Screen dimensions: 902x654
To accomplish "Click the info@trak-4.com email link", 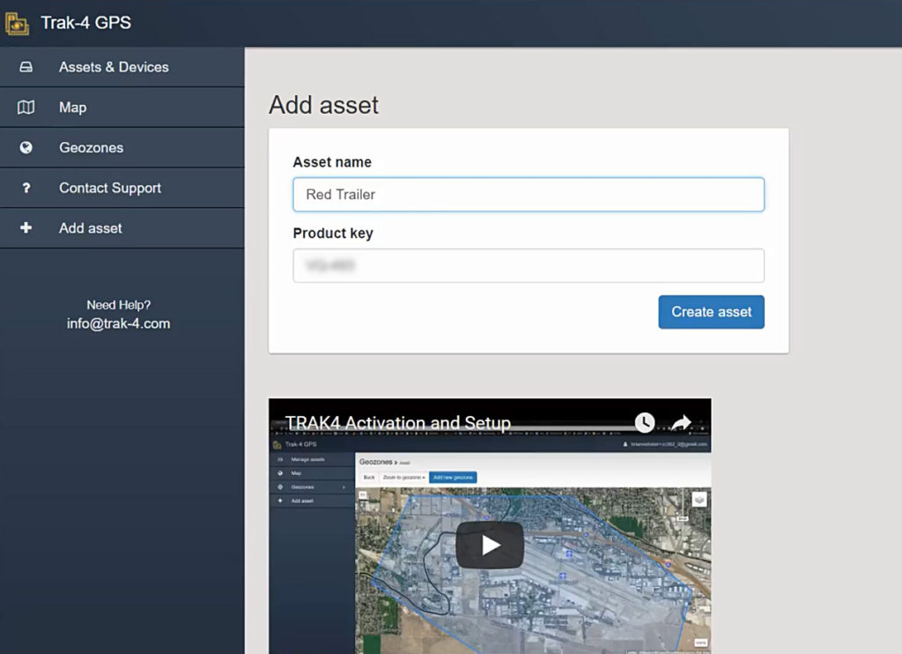I will click(x=119, y=323).
